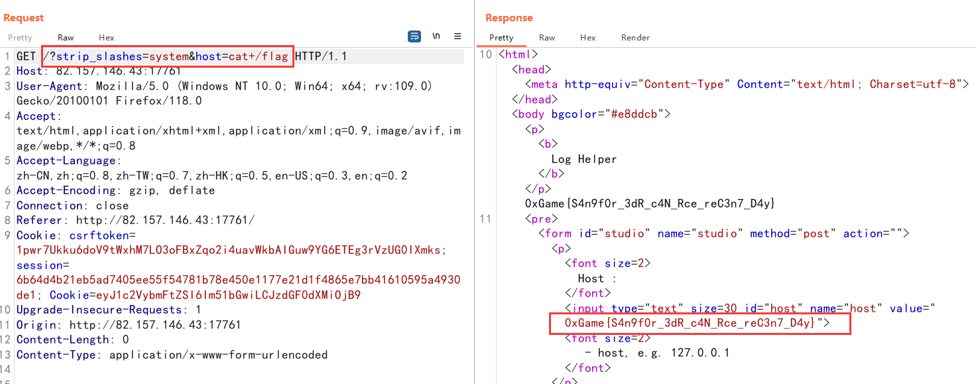
Task: Switch Request view to Pretty tab
Action: click(x=20, y=38)
